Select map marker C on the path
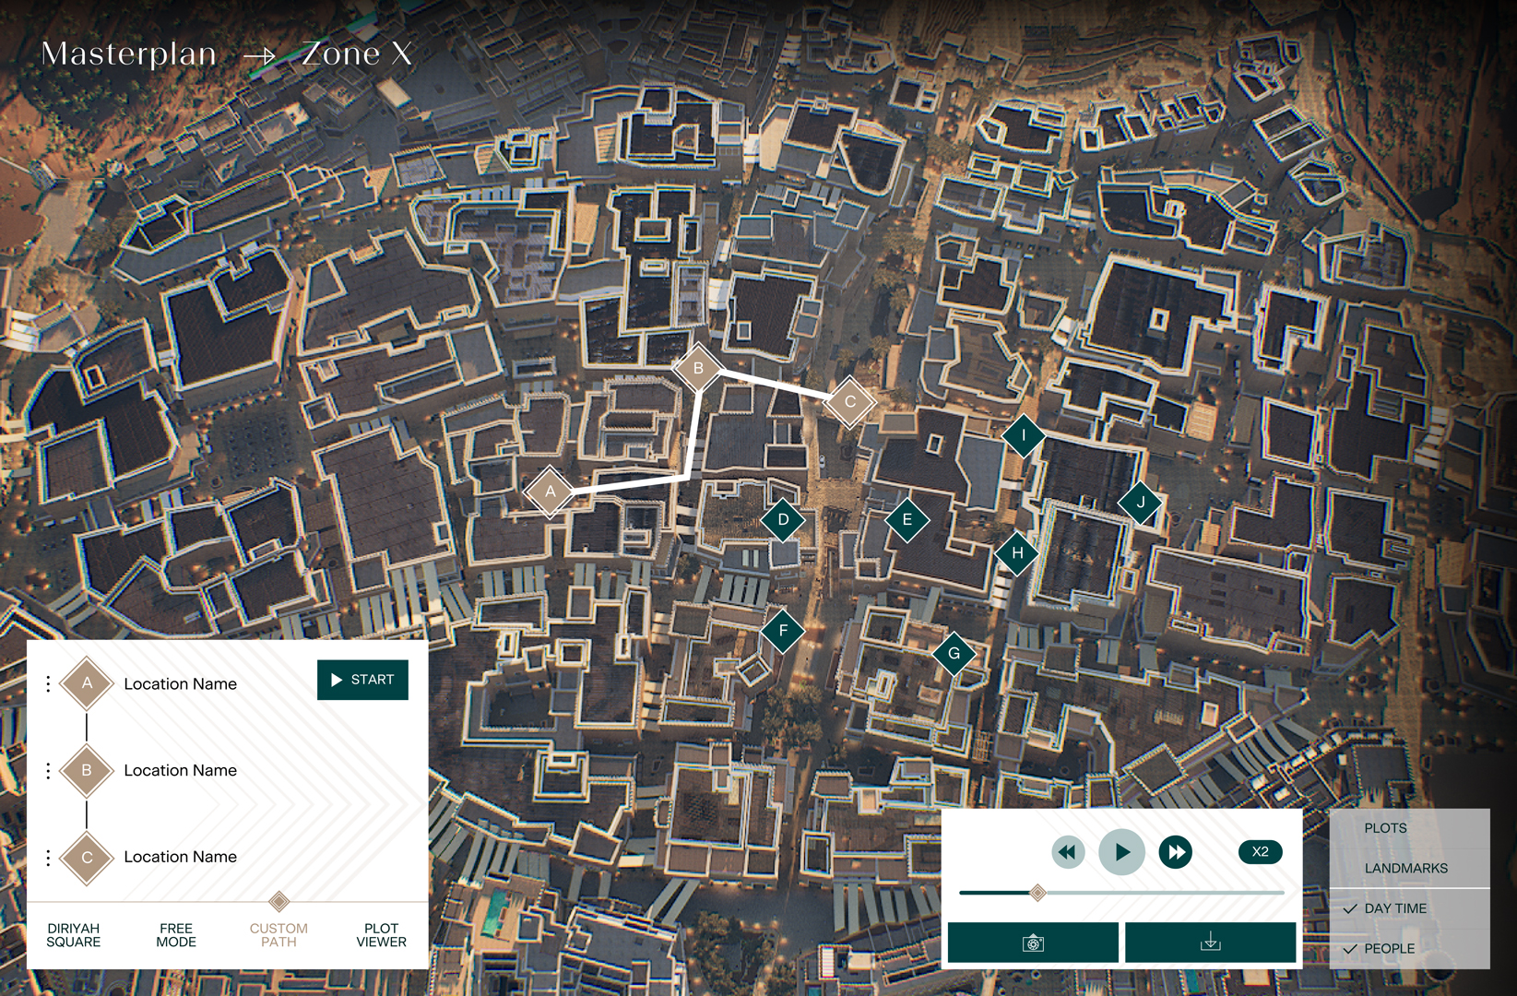This screenshot has height=996, width=1517. 849,401
